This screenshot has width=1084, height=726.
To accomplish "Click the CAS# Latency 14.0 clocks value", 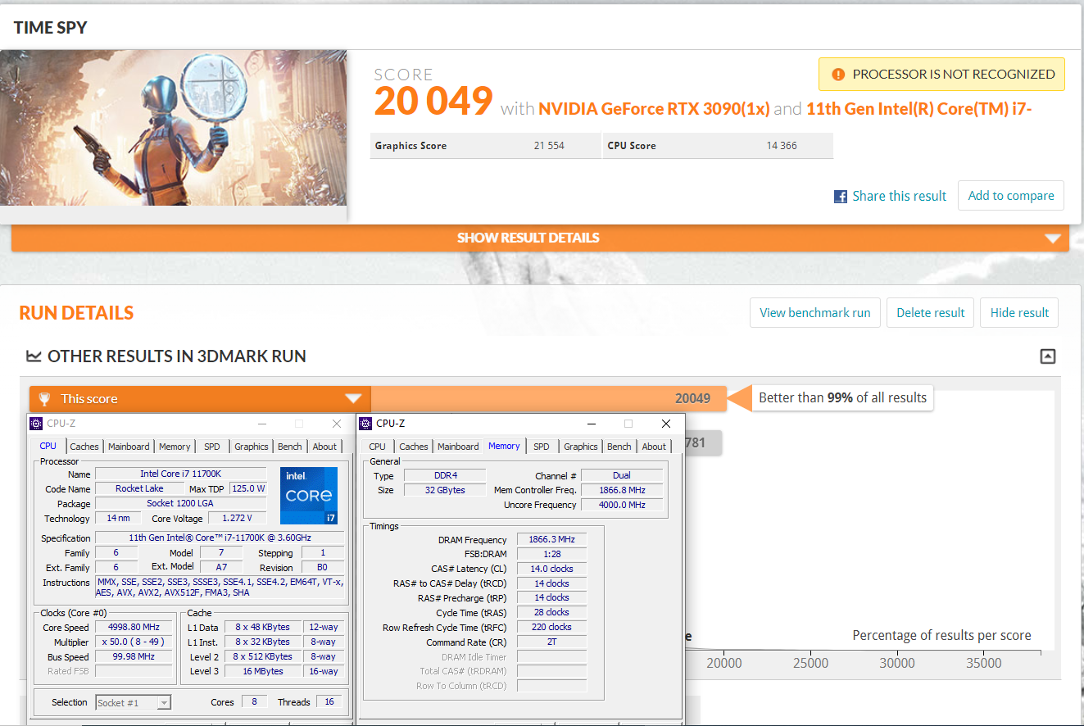I will click(553, 569).
